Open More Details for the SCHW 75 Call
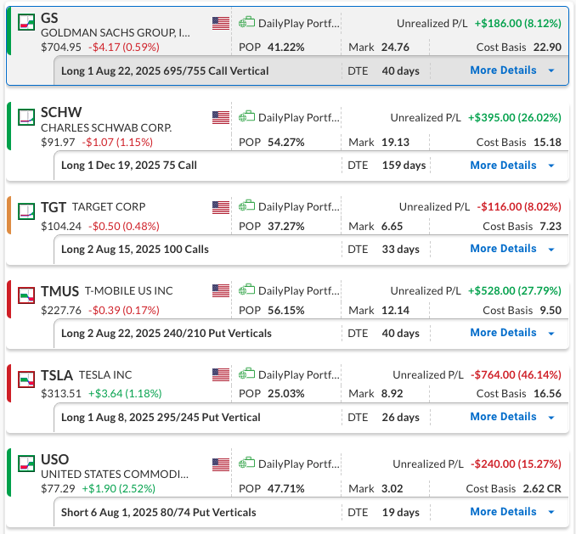Image resolution: width=576 pixels, height=534 pixels. [x=503, y=166]
